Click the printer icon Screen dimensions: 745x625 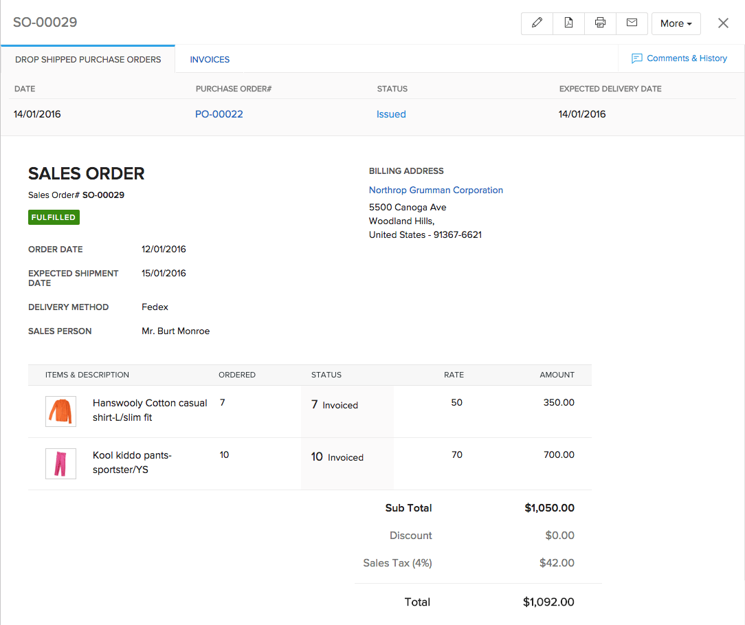pos(600,23)
